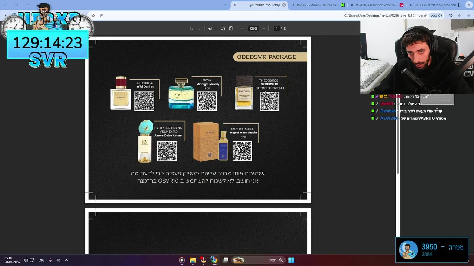Click the OSVR10 coupon code line
The image size is (474, 266).
(x=198, y=181)
